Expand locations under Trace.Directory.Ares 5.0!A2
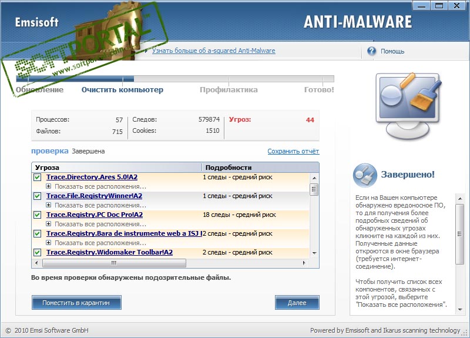470x338 pixels. pyautogui.click(x=48, y=186)
